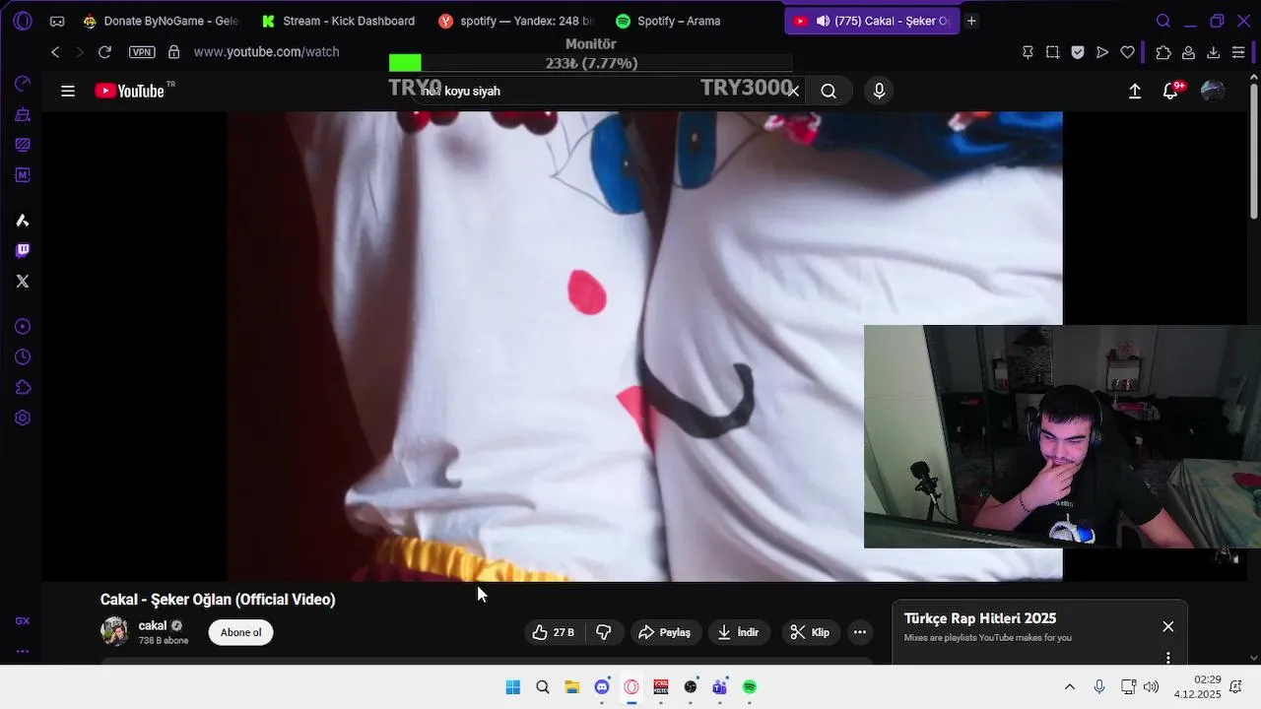1261x709 pixels.
Task: Open History clock icon in sidebar
Action: [23, 357]
